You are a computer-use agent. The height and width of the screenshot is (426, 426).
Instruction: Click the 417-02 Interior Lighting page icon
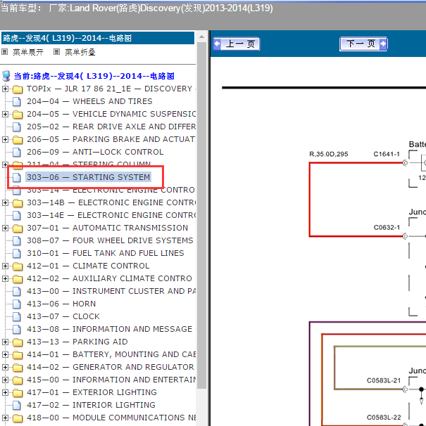[x=17, y=405]
